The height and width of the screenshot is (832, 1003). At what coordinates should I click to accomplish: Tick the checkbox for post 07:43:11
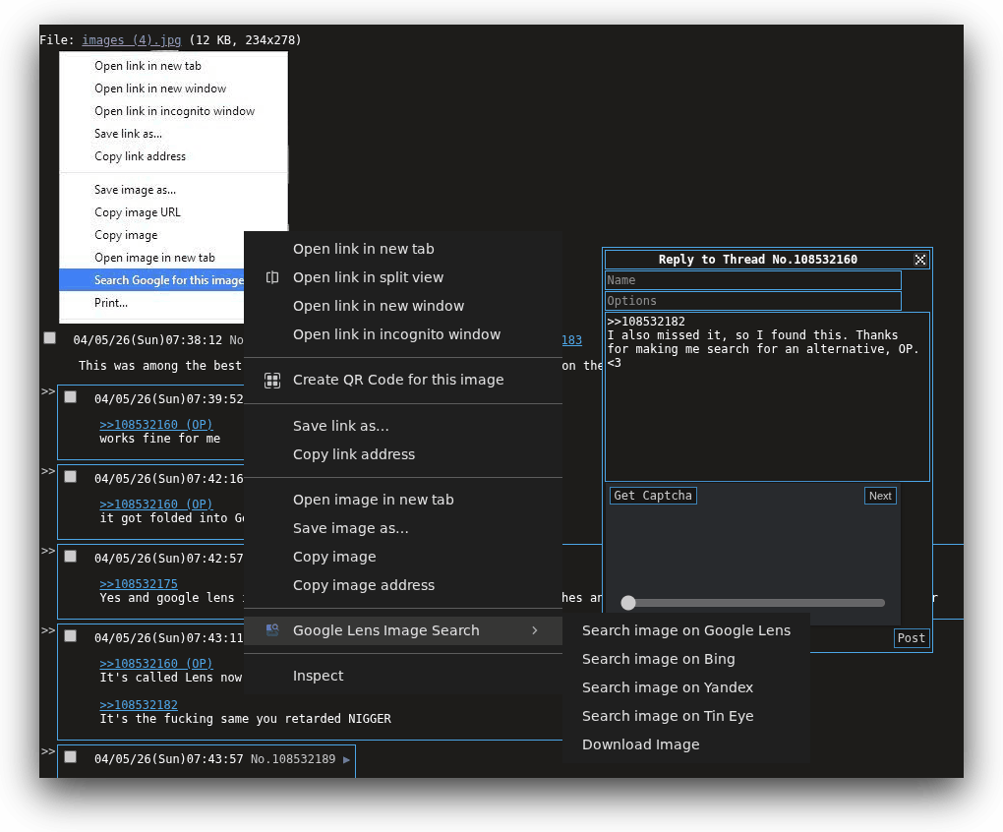[71, 635]
